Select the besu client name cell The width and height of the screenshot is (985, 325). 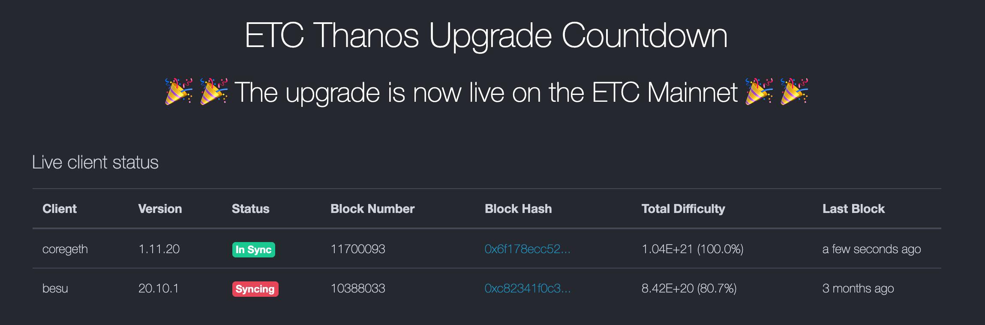(55, 289)
